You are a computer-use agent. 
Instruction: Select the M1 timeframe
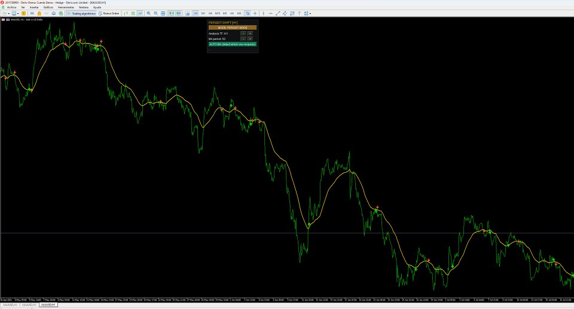203,13
